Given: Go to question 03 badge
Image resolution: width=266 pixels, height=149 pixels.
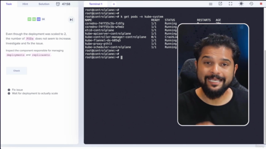Looking at the screenshot, I should [x=39, y=19].
